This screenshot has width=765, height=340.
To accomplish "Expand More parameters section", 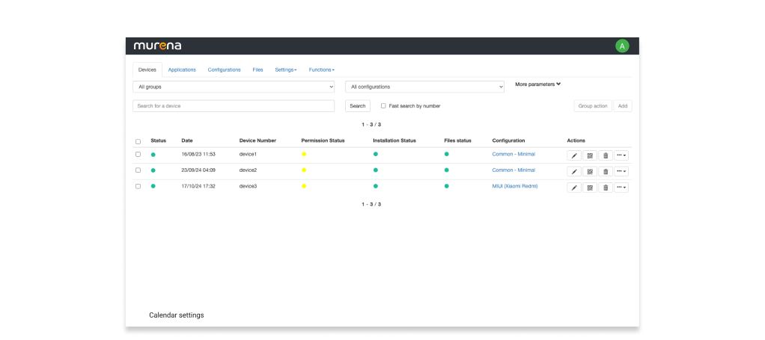I will 537,84.
